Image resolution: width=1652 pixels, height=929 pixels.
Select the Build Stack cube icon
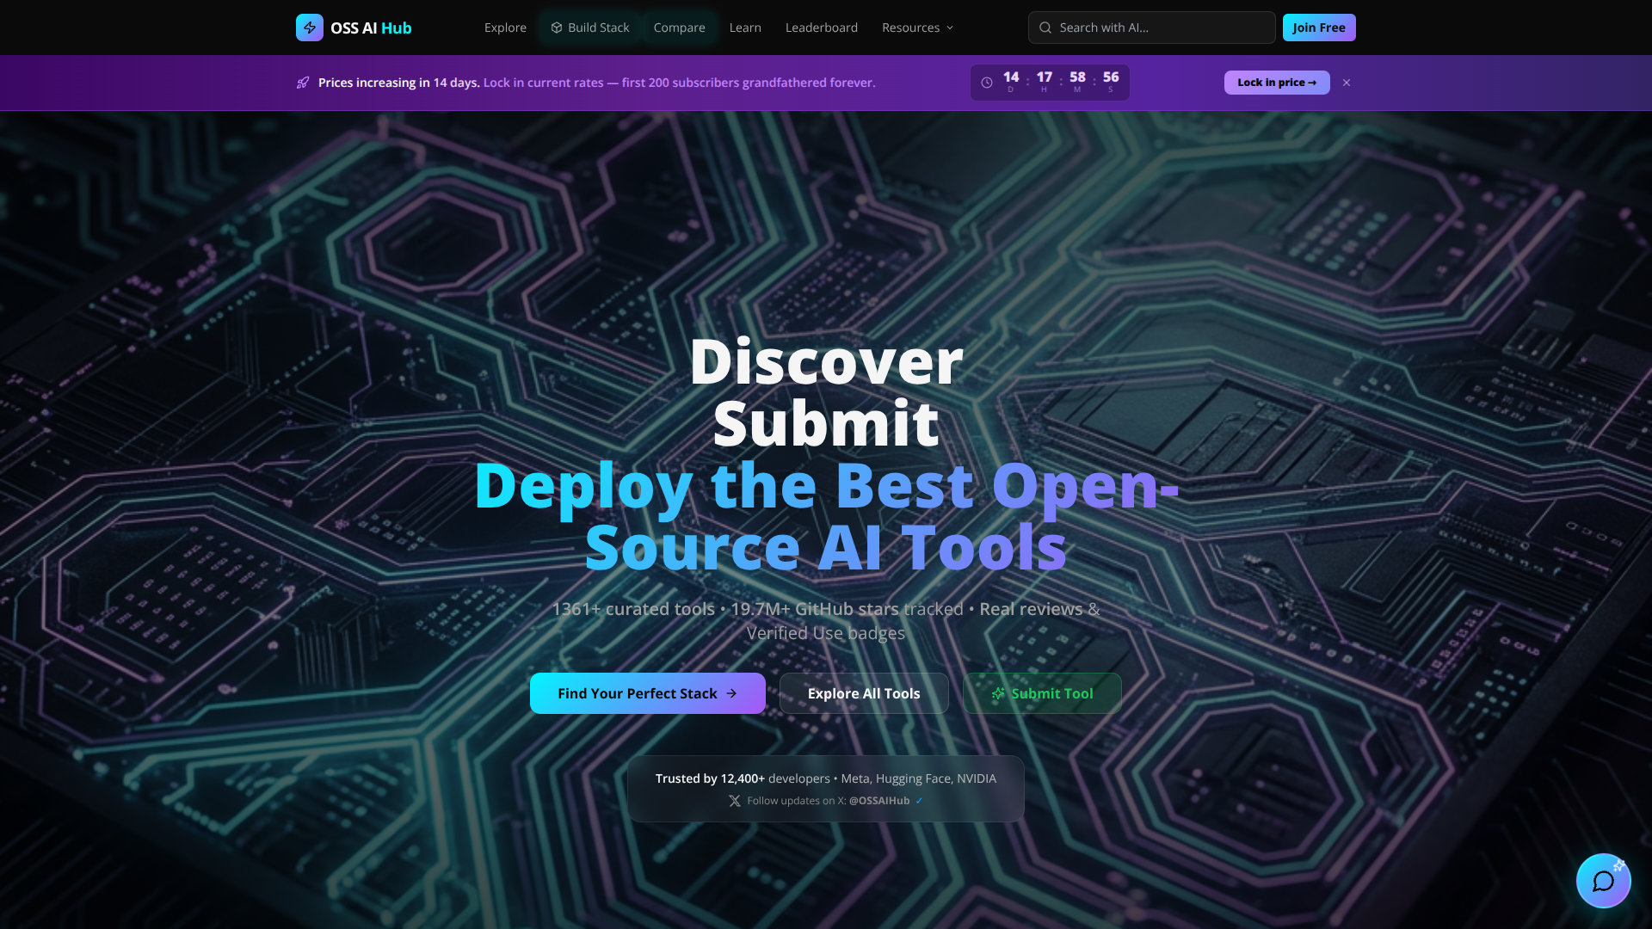click(x=557, y=27)
